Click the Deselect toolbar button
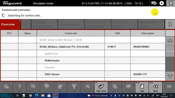Screen dimensions: 175x98 (87, 87)
